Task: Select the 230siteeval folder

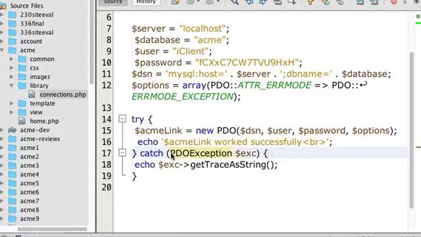Action: (37, 14)
